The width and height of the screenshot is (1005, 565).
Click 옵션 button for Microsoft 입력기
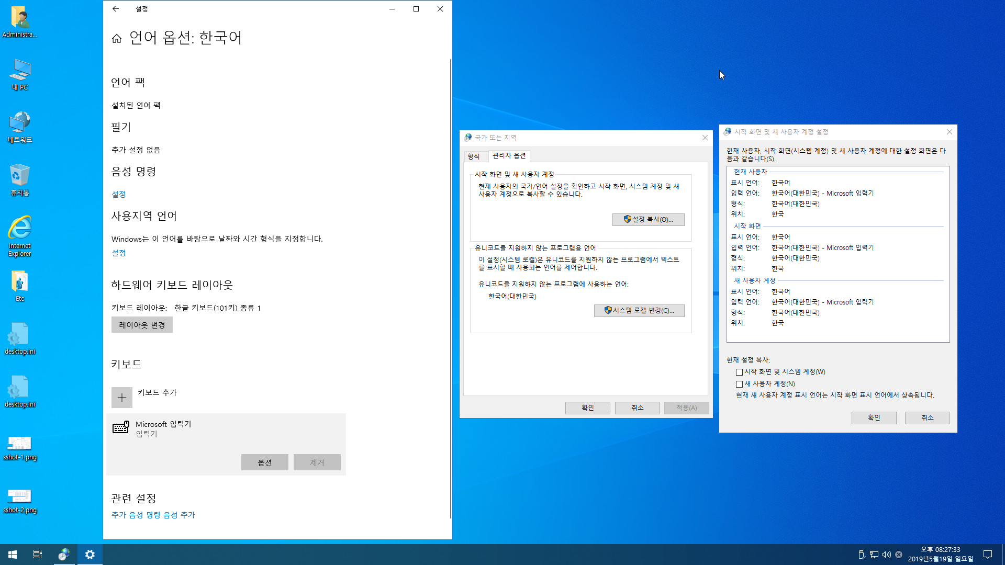(264, 462)
